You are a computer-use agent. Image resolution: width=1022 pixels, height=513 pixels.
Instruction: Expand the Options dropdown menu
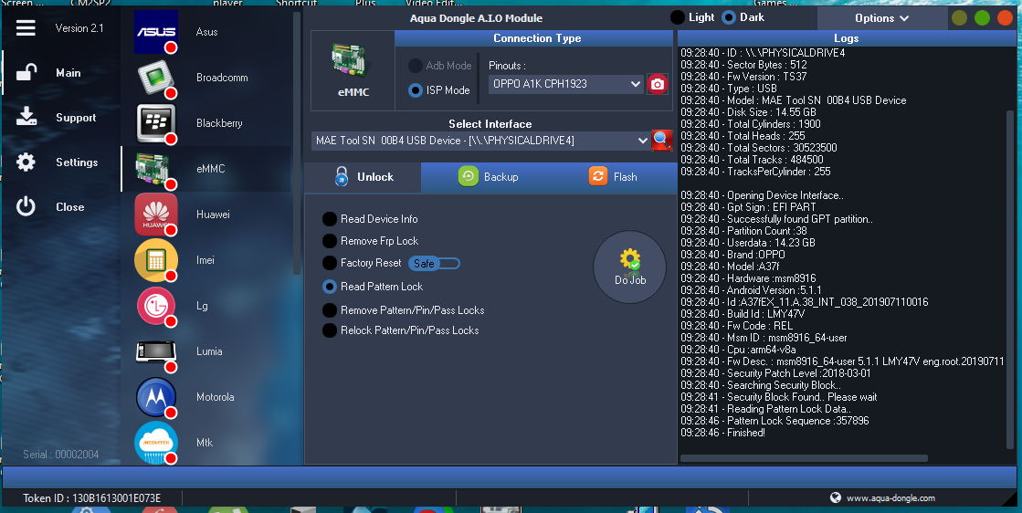coord(881,18)
